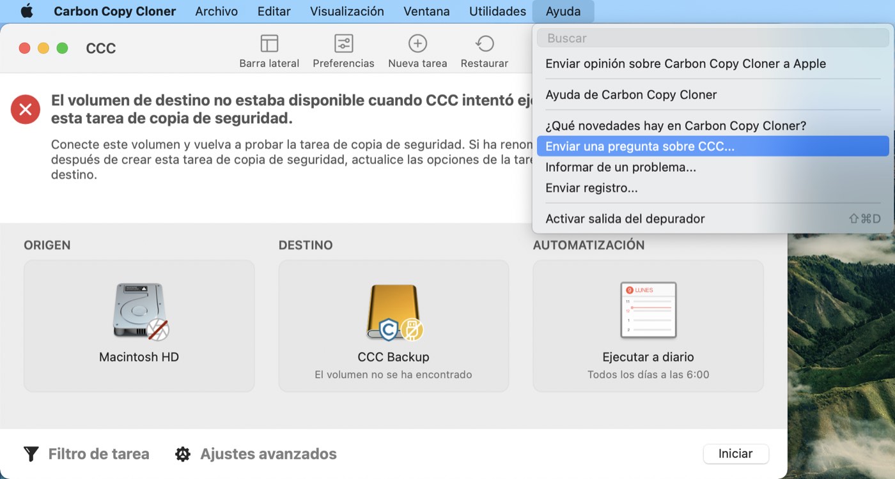Open the Archivo menu
895x479 pixels.
point(217,11)
